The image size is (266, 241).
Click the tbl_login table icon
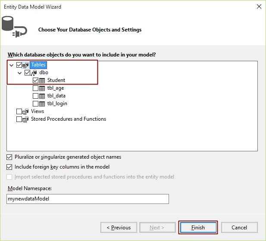(42, 103)
